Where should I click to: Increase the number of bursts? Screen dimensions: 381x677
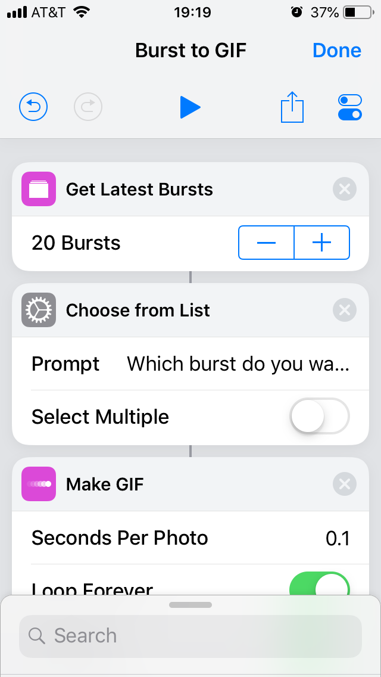(x=322, y=243)
